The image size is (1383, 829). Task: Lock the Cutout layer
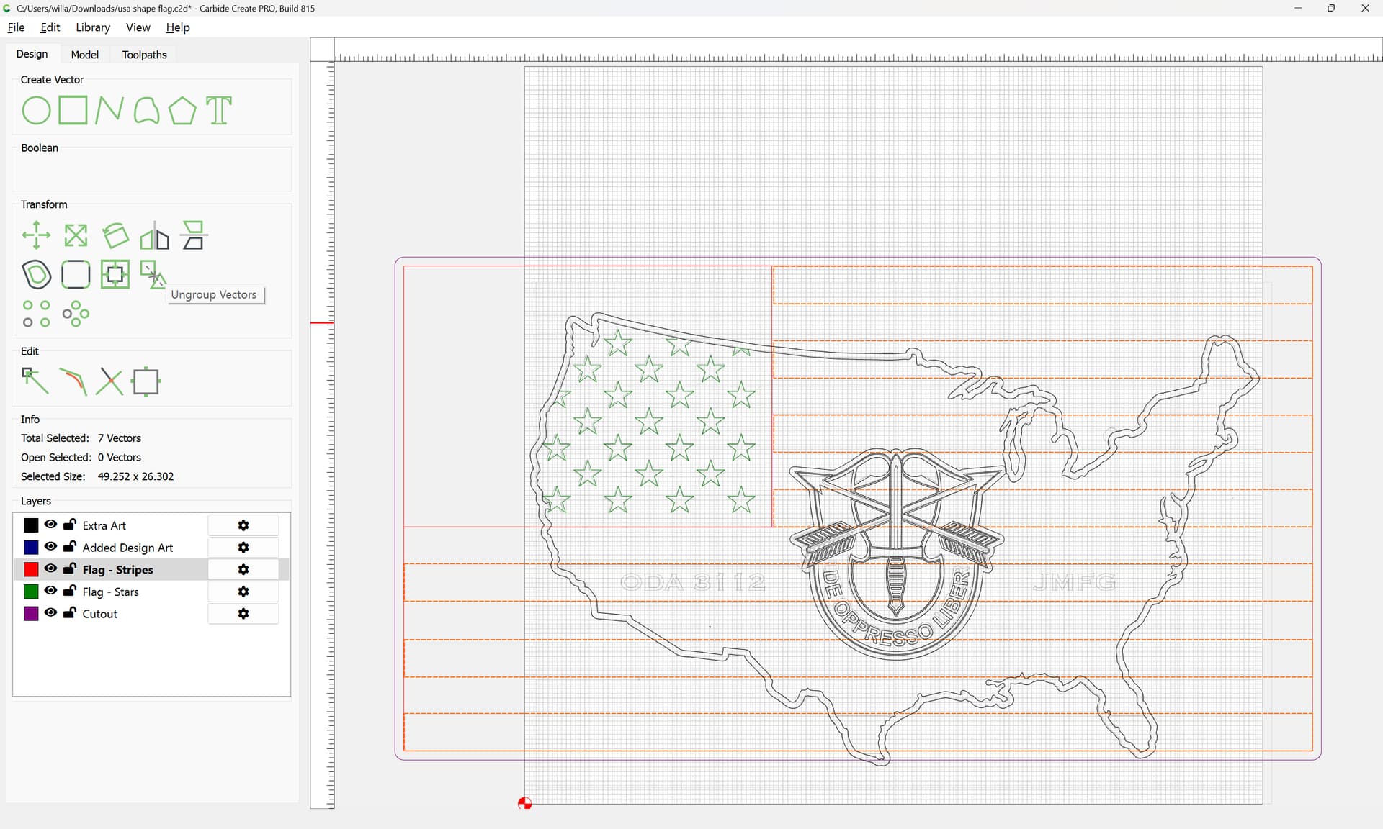tap(70, 613)
